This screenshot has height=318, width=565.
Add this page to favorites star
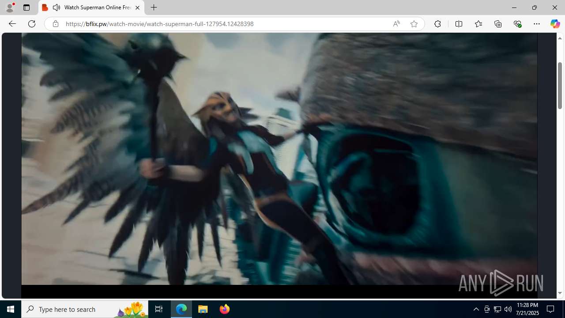click(x=414, y=24)
